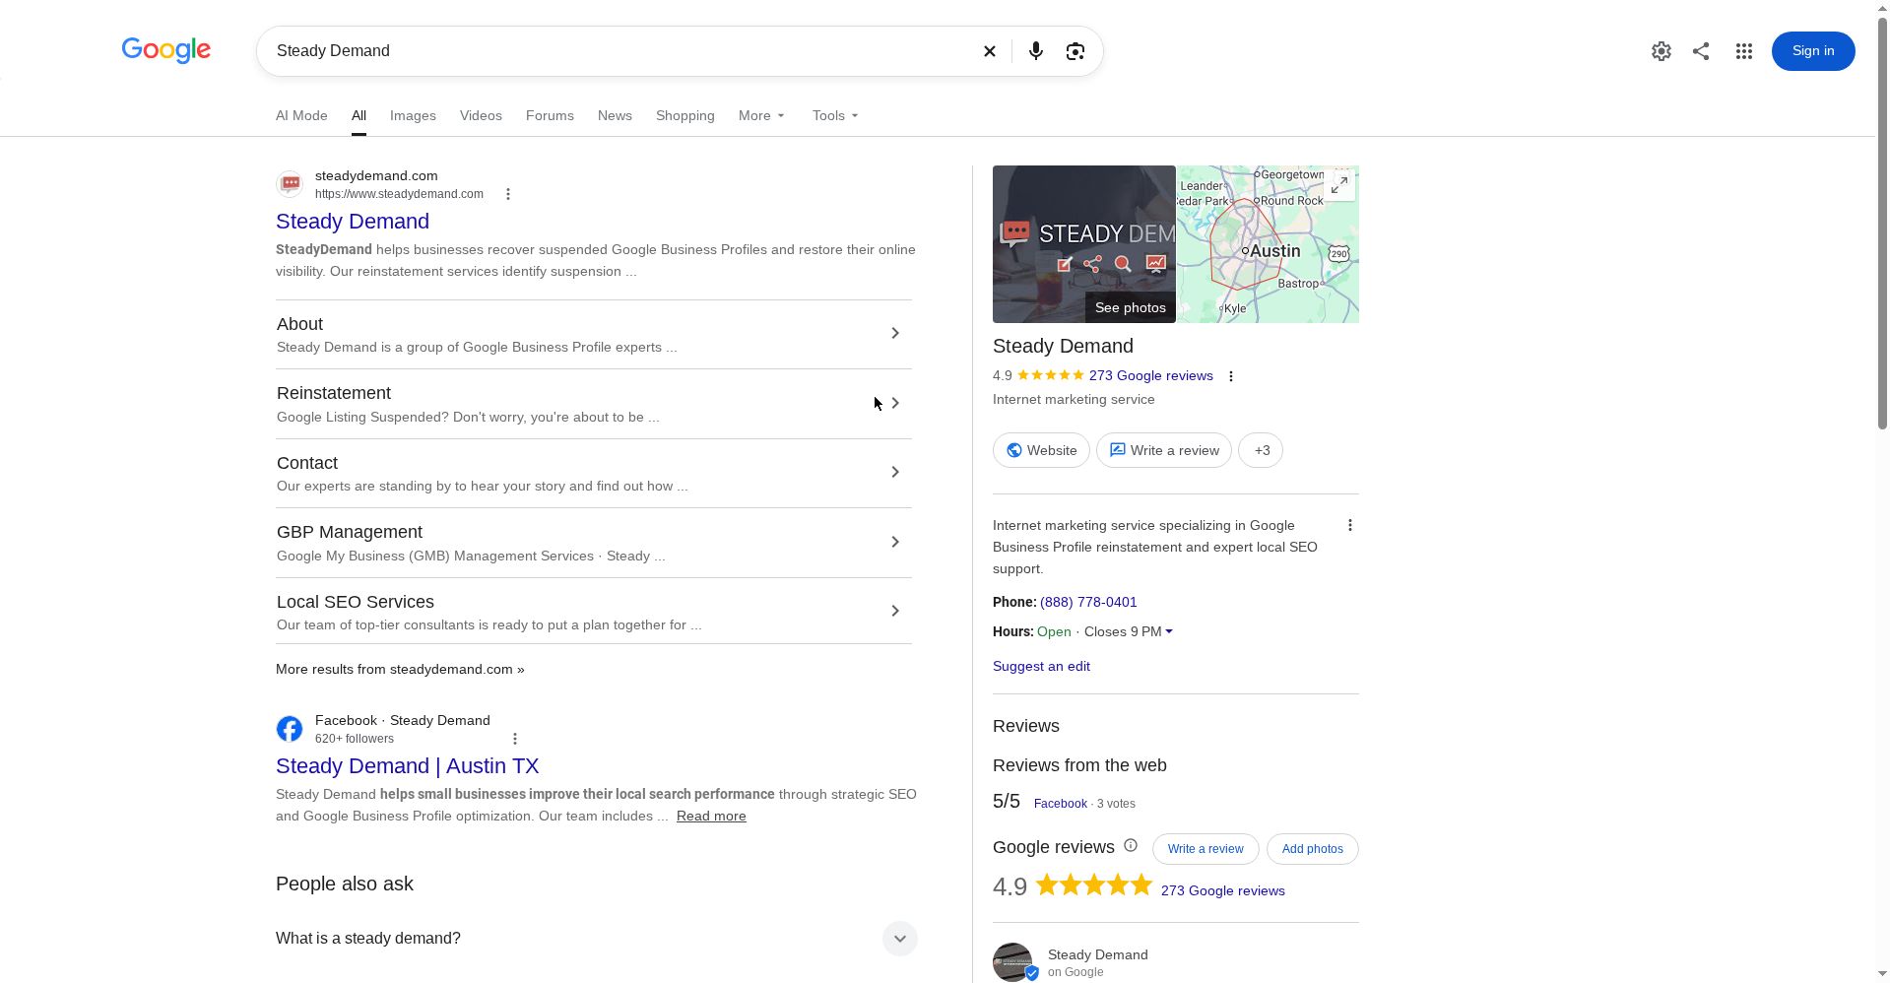Click Write a review next to Website
Viewport: 1890px width, 983px height.
[x=1164, y=451]
